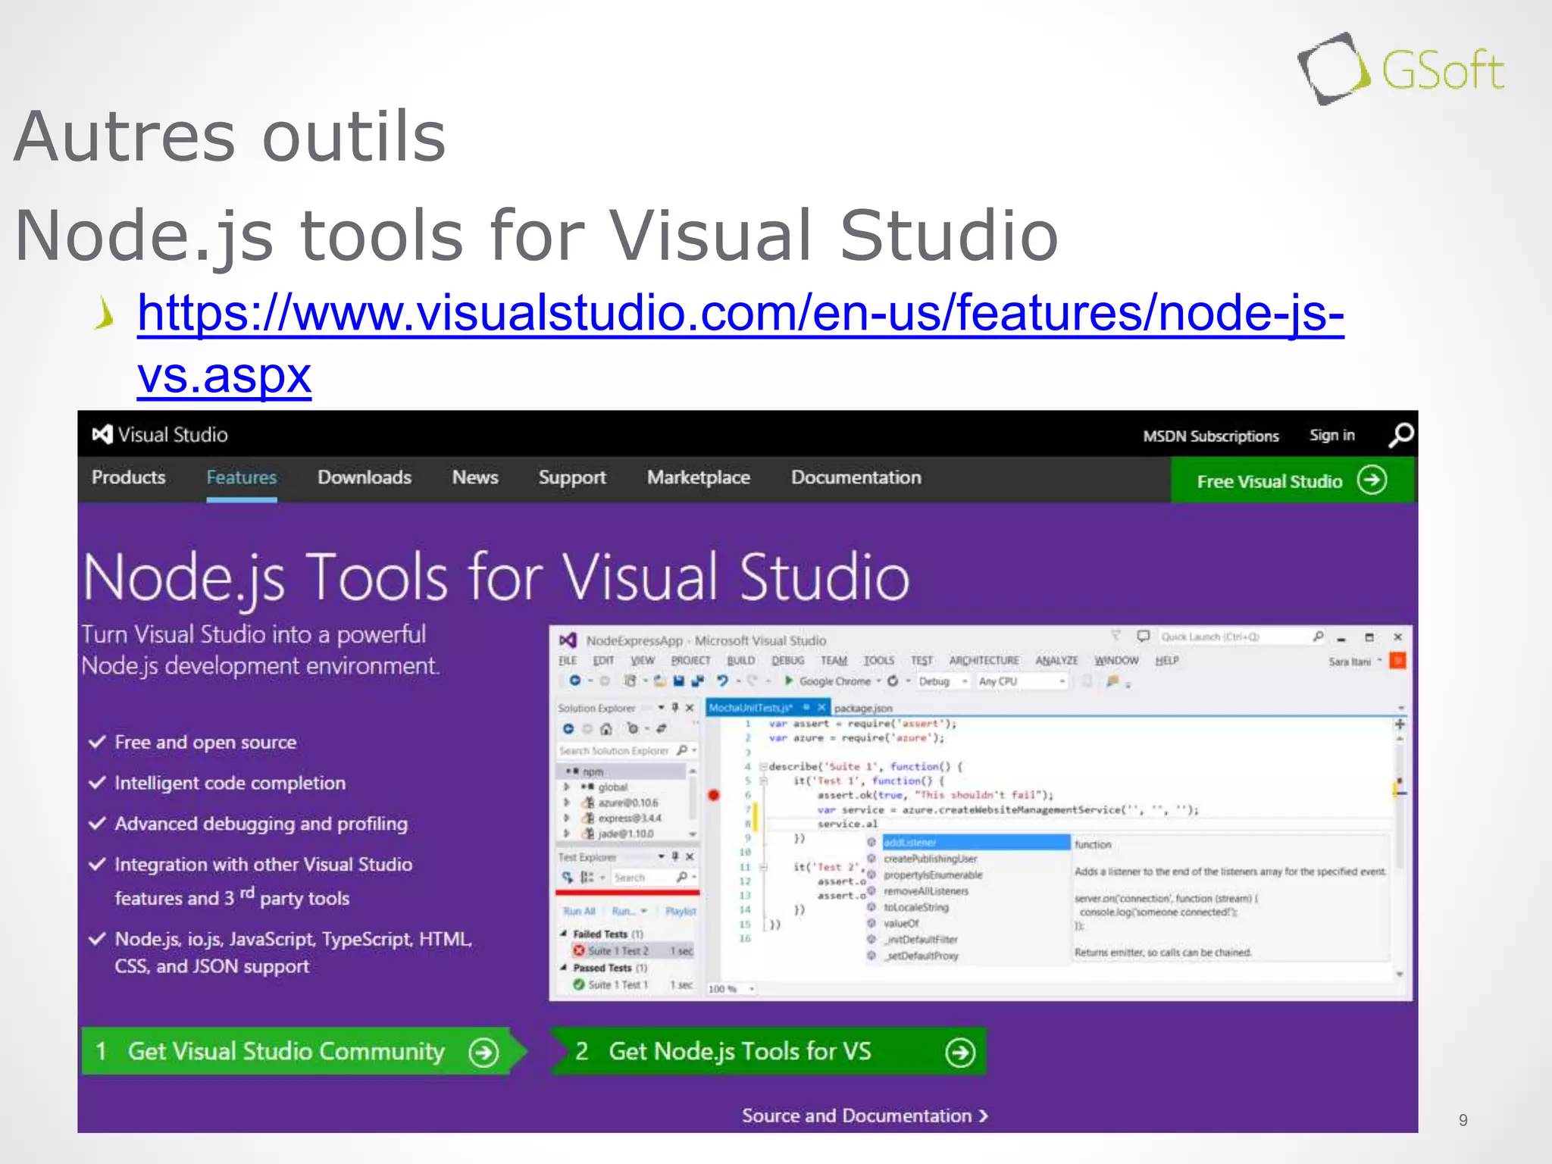Click the Open File toolbar icon
Viewport: 1552px width, 1164px height.
click(659, 681)
